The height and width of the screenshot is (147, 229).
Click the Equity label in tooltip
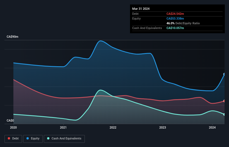[136, 18]
